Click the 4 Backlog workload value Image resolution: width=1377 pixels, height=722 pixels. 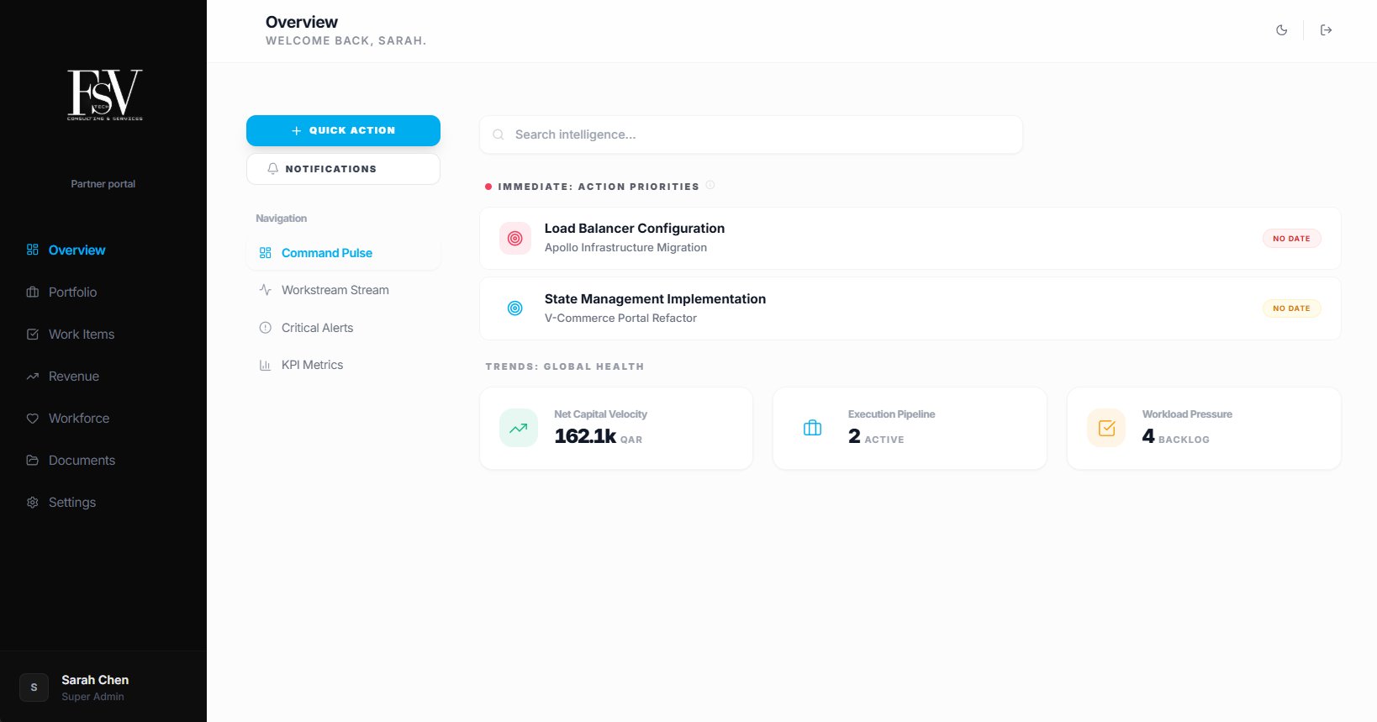[1175, 436]
